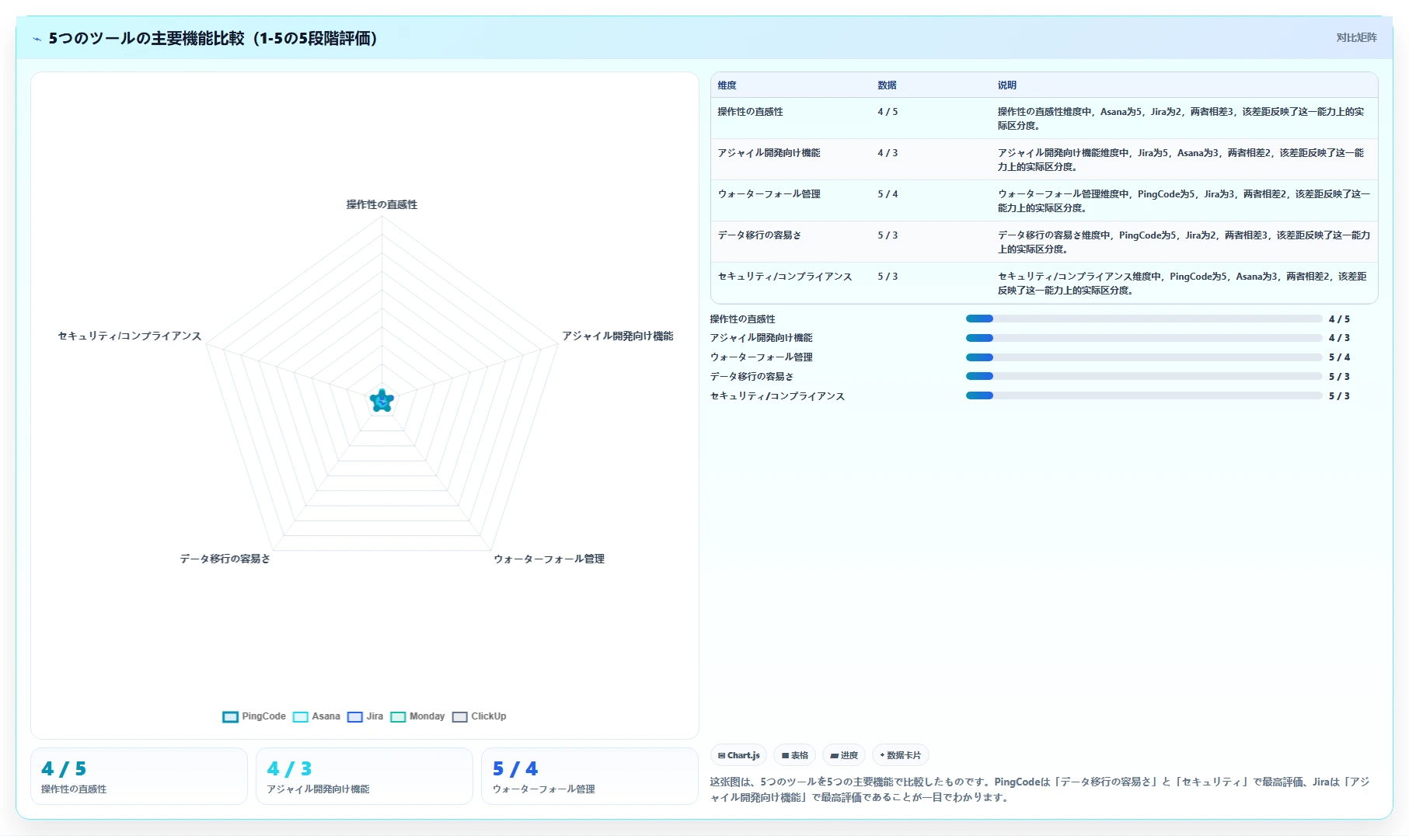
Task: Toggle the ClickUp legend item
Action: click(x=479, y=716)
